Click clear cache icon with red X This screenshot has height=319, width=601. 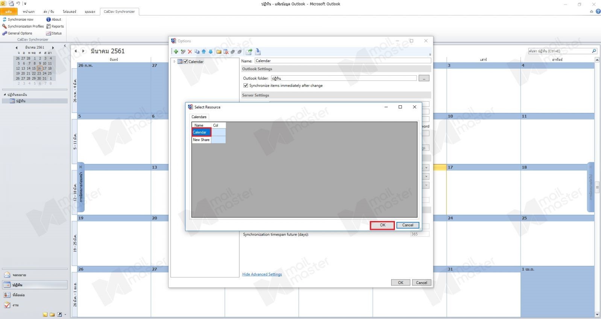226,52
